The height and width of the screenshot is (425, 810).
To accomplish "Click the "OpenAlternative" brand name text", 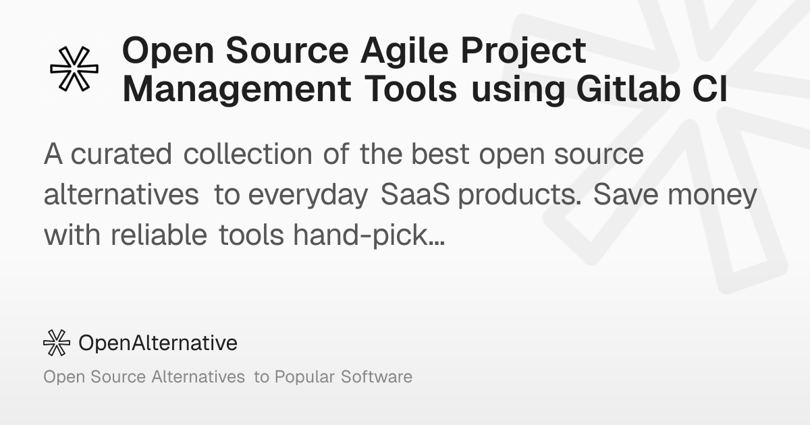I will [x=158, y=343].
